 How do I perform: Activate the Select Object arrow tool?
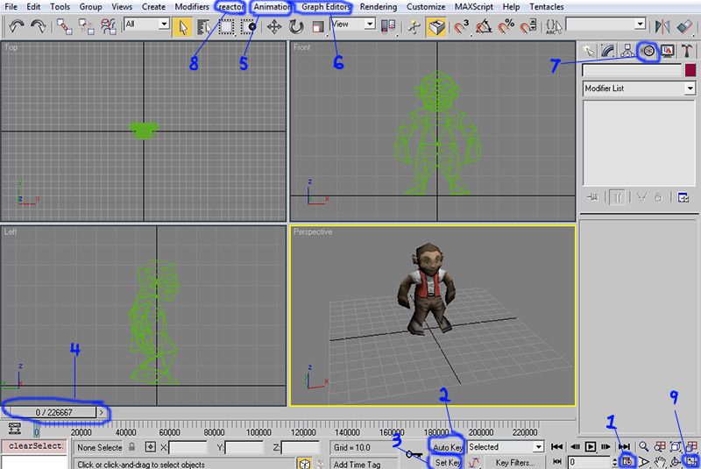[182, 27]
